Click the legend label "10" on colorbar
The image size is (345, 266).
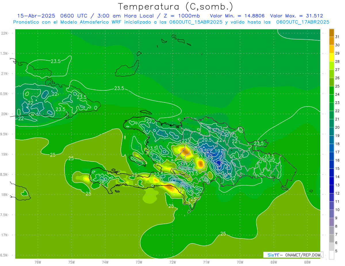(x=338, y=210)
